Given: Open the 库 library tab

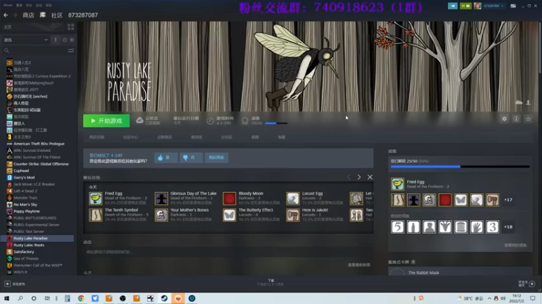Looking at the screenshot, I should 43,15.
